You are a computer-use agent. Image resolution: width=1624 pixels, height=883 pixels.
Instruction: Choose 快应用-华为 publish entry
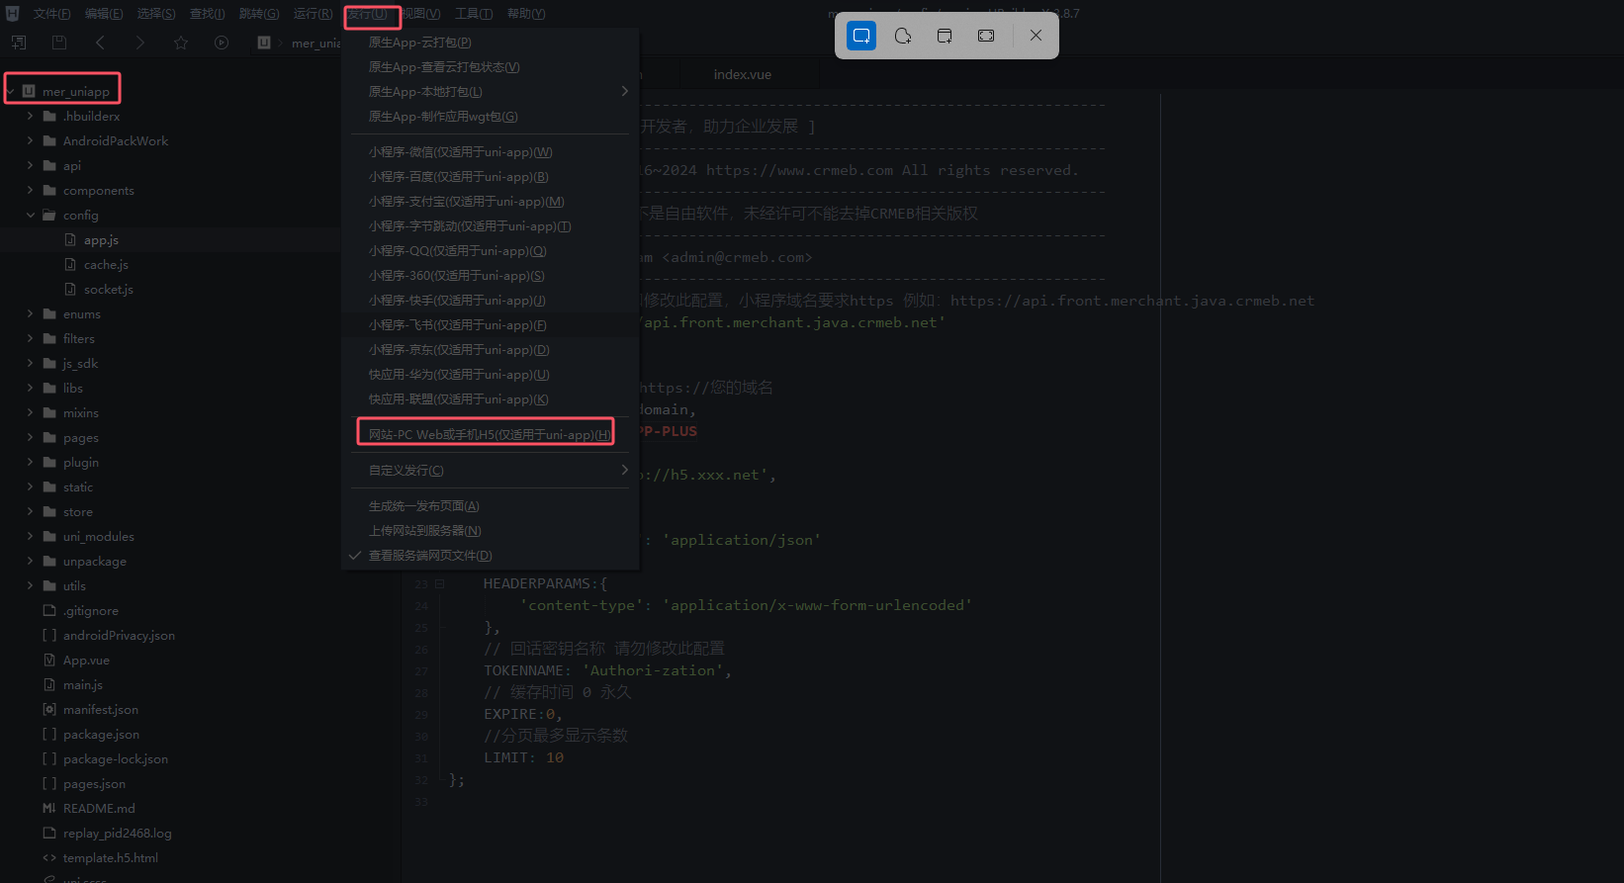click(459, 375)
